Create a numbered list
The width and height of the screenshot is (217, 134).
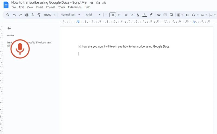pyautogui.click(x=211, y=15)
